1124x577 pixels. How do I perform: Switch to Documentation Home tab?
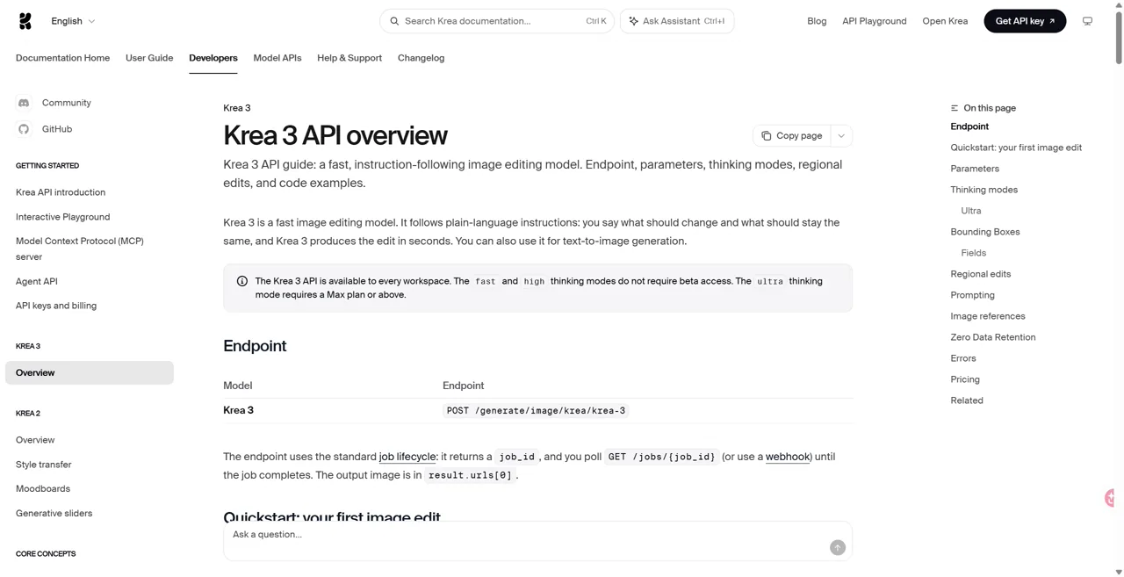(62, 58)
